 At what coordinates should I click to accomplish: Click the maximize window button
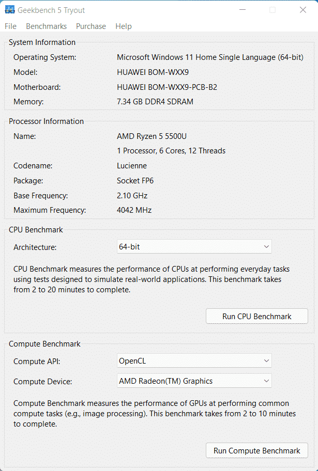(272, 10)
